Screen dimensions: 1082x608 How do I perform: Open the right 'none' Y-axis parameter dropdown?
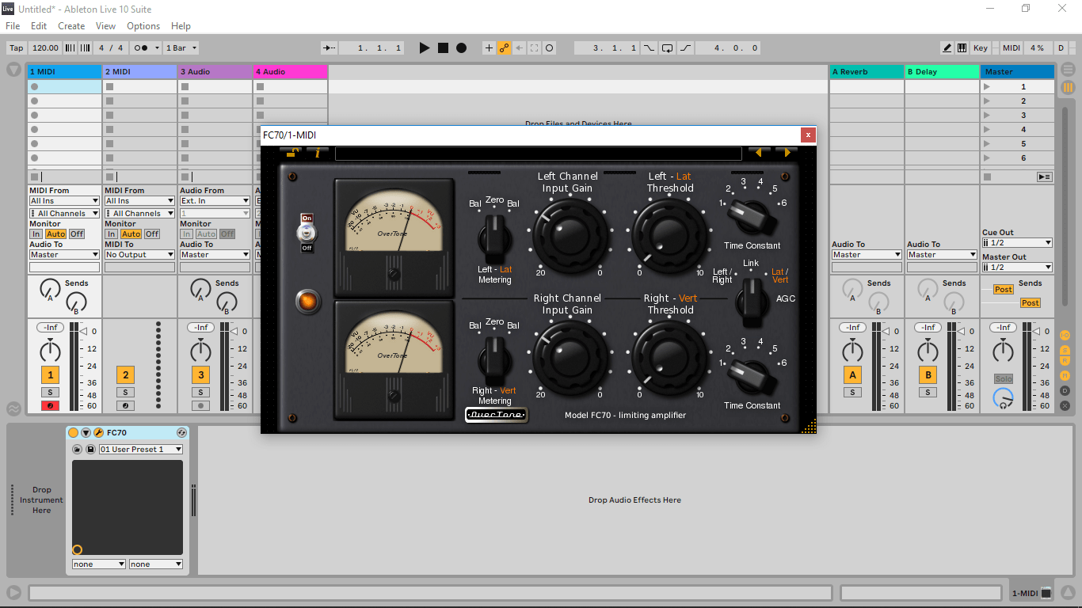tap(156, 564)
